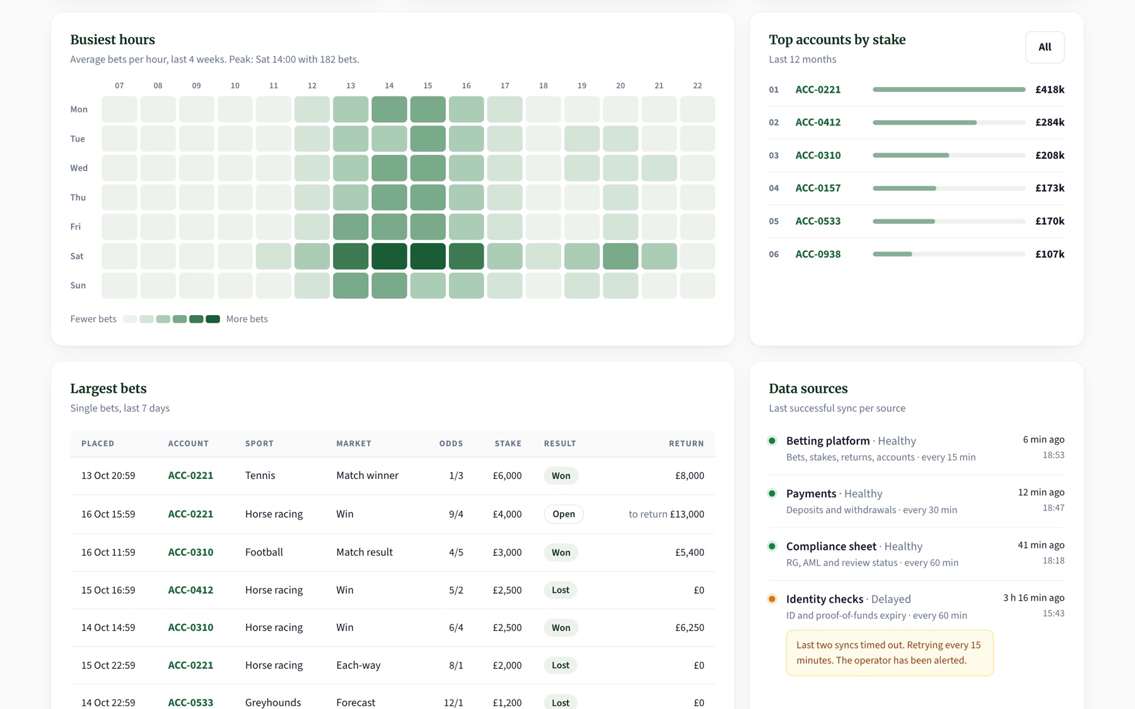1135x709 pixels.
Task: Click the £418k stake value
Action: [1050, 89]
